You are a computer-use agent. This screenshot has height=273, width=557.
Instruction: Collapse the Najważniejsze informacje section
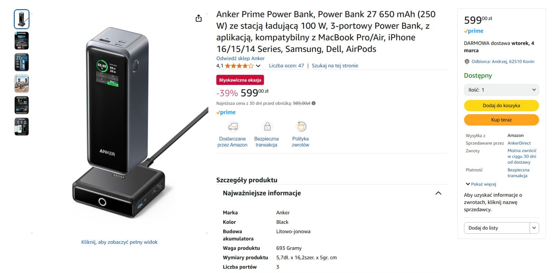pyautogui.click(x=438, y=193)
